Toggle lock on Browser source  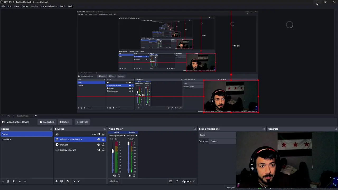103,145
